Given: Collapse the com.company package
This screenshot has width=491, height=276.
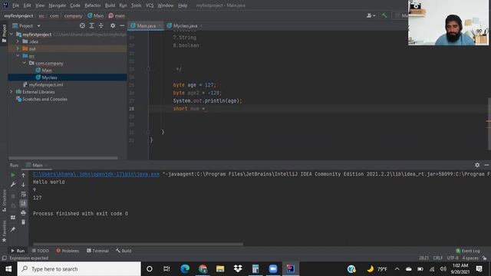Looking at the screenshot, I should pyautogui.click(x=24, y=63).
